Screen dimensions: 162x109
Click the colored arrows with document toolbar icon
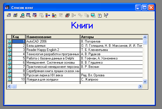(54, 15)
